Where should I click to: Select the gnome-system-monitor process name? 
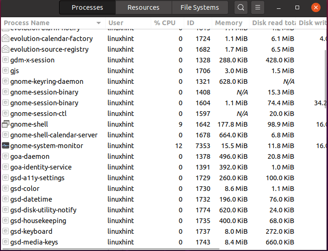(x=47, y=146)
